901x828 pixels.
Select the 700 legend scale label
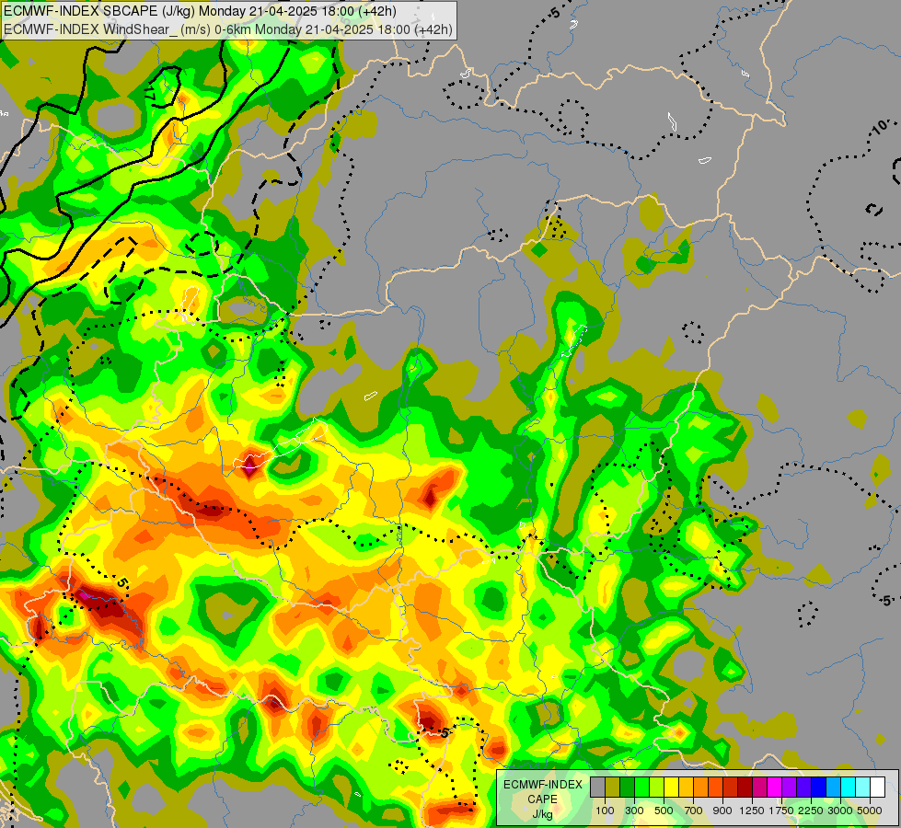click(x=694, y=811)
